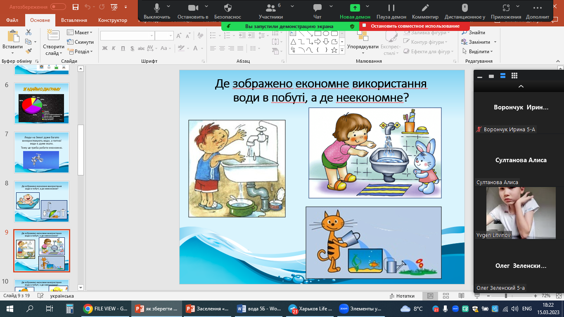Select the Основне ribbon tab
Image resolution: width=564 pixels, height=317 pixels.
pos(40,20)
